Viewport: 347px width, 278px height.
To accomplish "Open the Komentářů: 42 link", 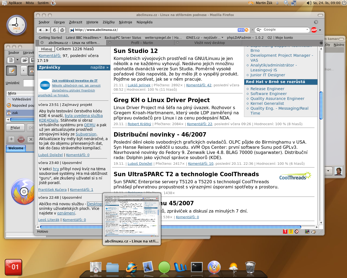I will (199, 85).
